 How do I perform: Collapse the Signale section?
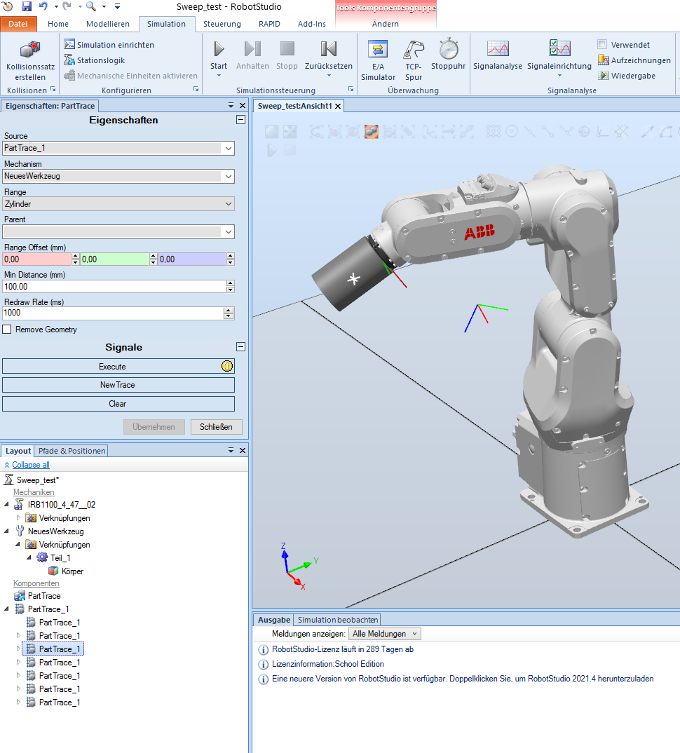(241, 347)
